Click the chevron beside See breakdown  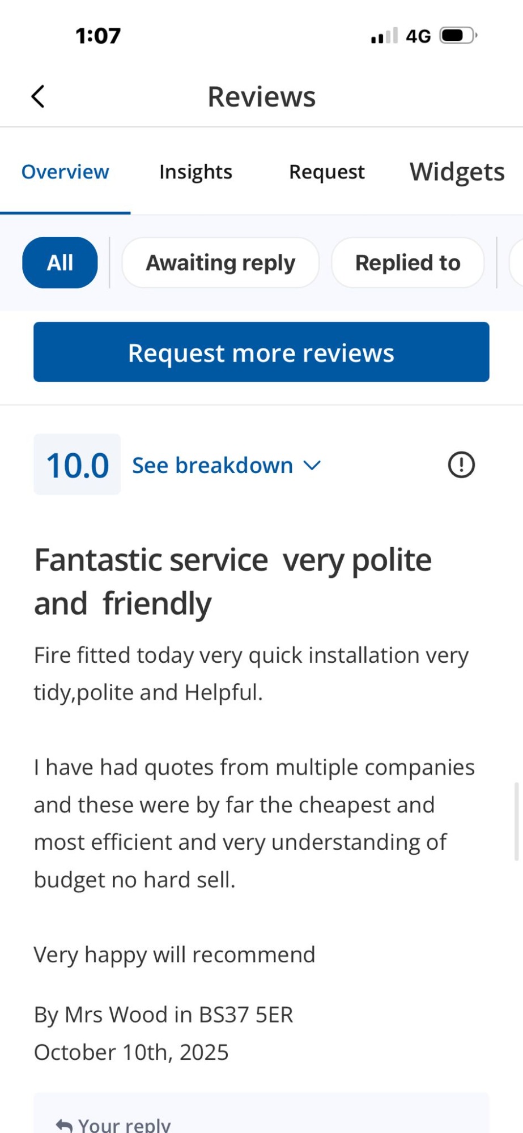coord(312,466)
